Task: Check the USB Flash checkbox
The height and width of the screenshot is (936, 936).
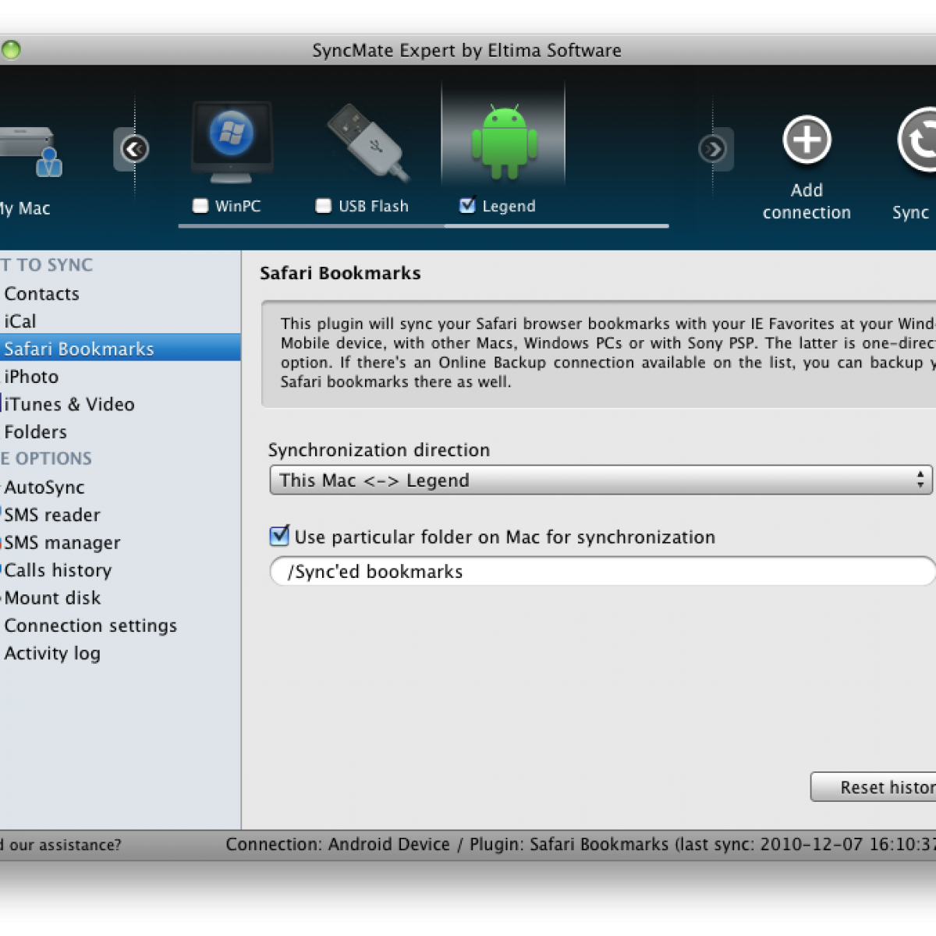Action: [324, 206]
